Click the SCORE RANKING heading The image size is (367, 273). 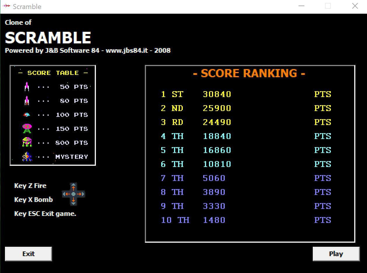(x=249, y=73)
